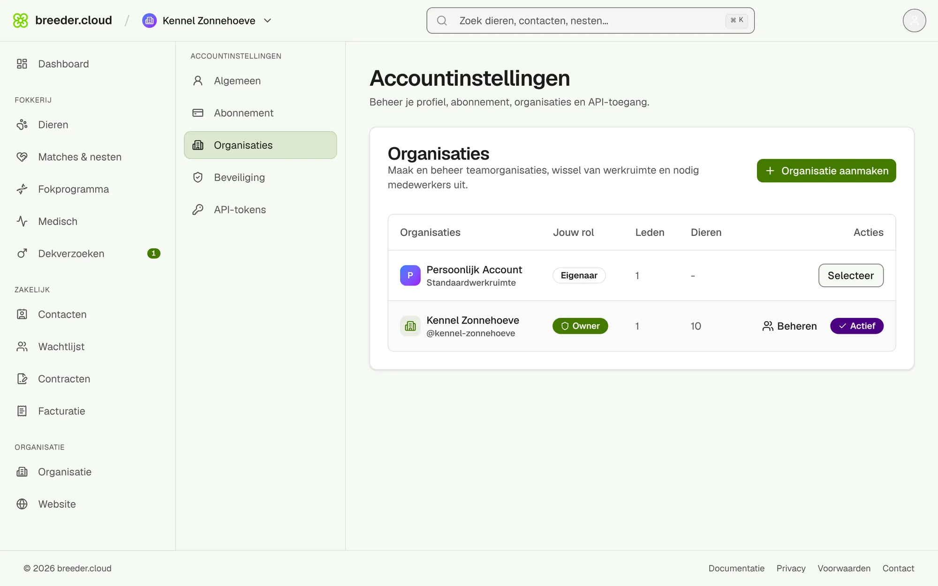Click the Dieren column header
This screenshot has height=586, width=938.
tap(706, 233)
